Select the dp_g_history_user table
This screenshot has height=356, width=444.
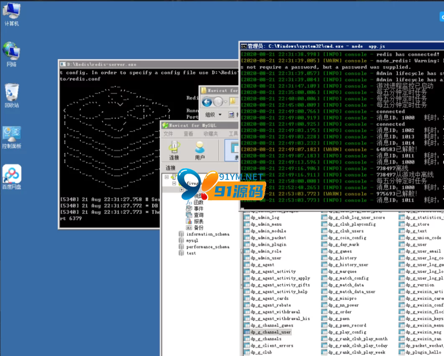(348, 265)
